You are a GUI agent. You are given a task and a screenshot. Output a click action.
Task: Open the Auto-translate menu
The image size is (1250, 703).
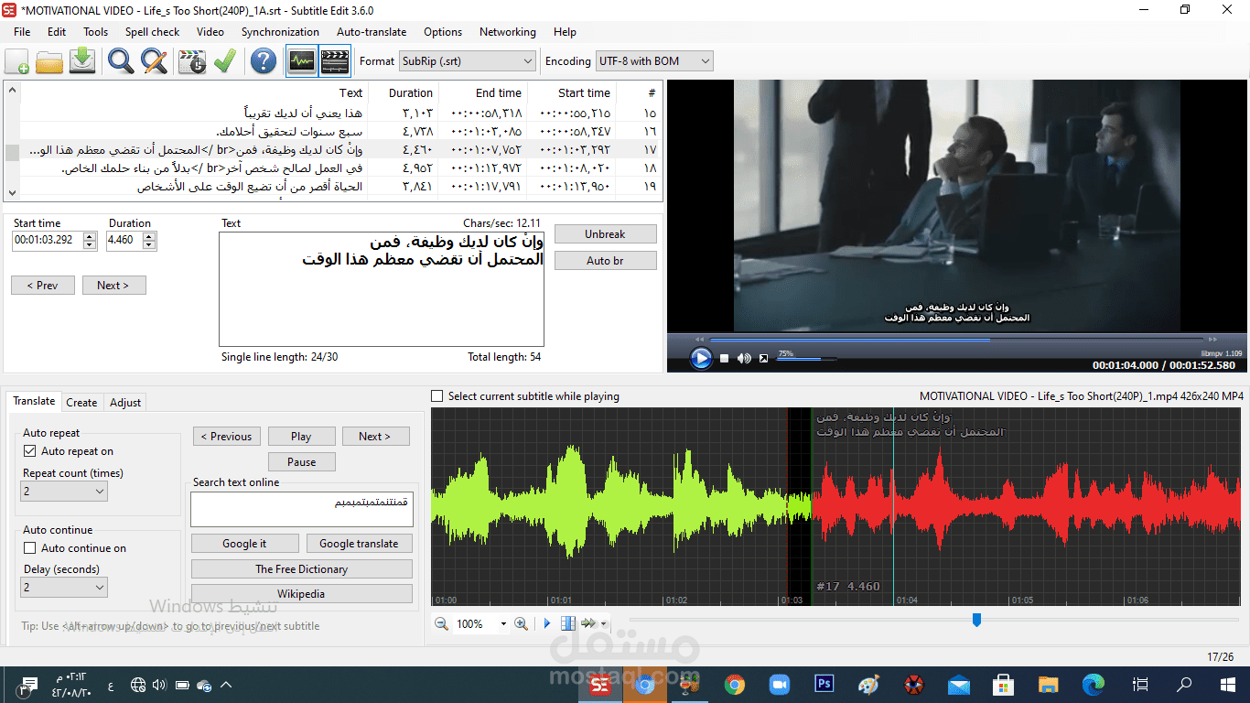(372, 31)
